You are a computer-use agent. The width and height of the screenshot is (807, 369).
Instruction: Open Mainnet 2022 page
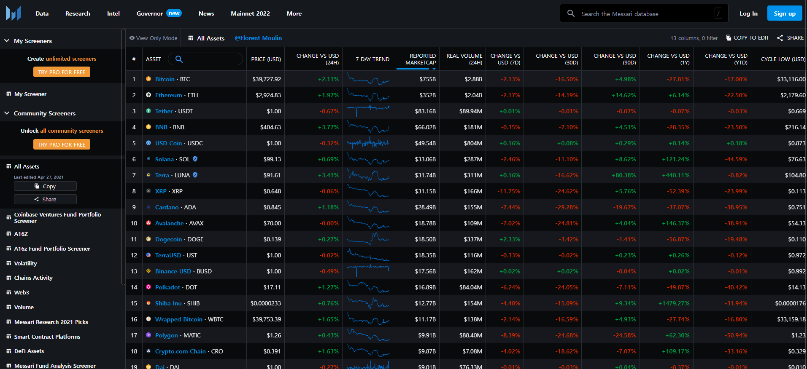click(x=250, y=13)
